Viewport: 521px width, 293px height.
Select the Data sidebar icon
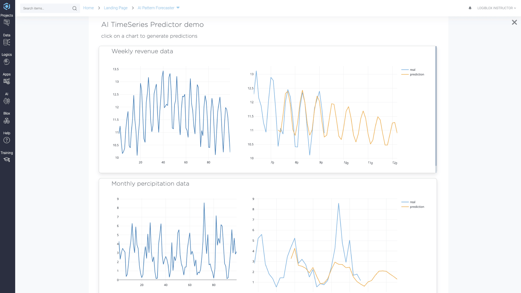[7, 42]
